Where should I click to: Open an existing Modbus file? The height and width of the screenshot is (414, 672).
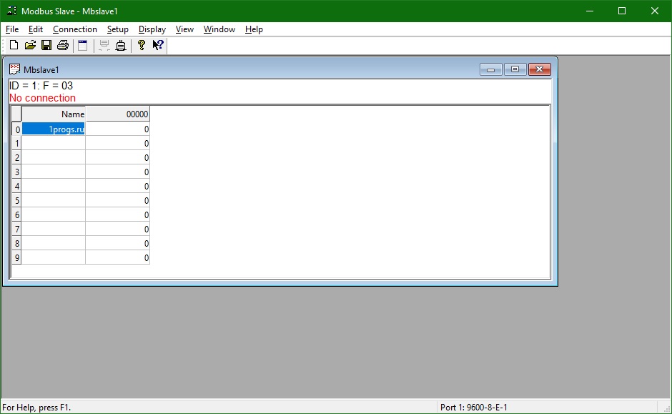[x=29, y=45]
